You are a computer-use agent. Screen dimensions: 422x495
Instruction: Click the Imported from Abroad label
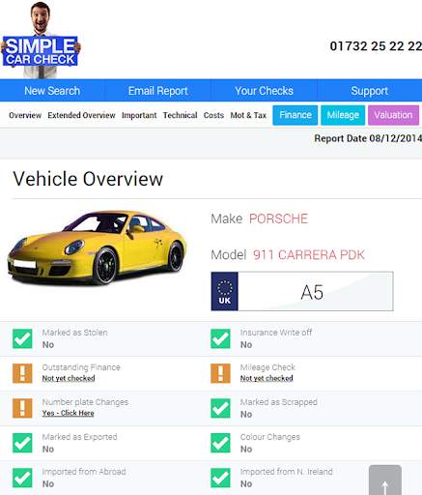84,472
